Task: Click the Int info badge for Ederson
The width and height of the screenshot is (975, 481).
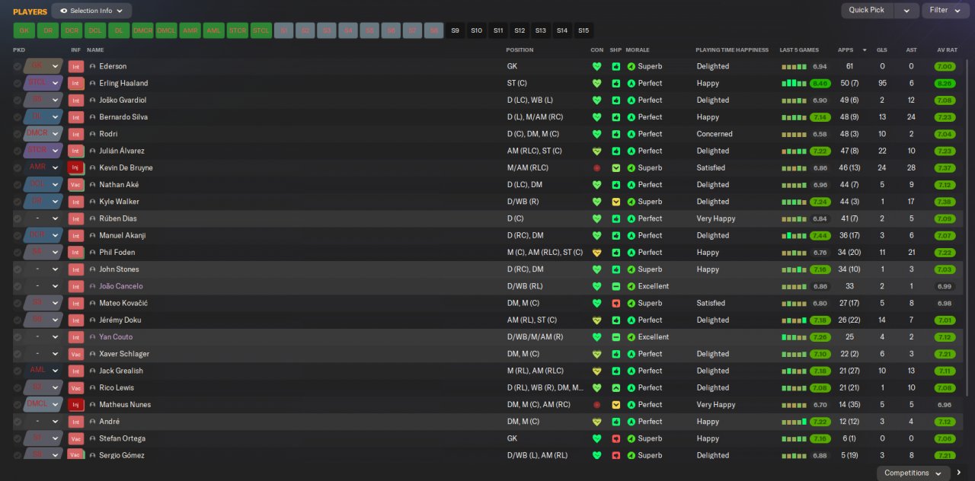Action: (x=75, y=66)
